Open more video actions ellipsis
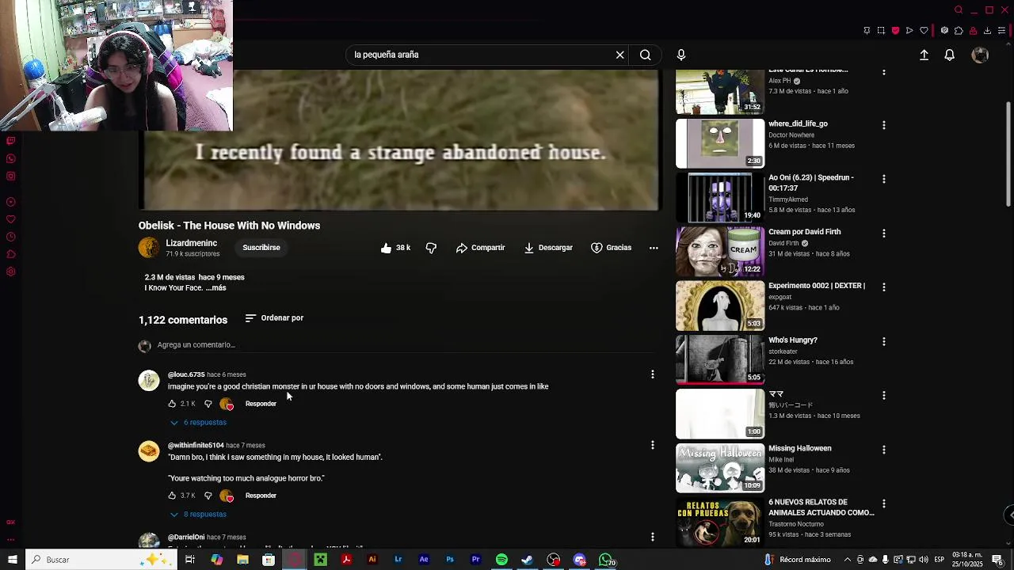 click(x=654, y=248)
